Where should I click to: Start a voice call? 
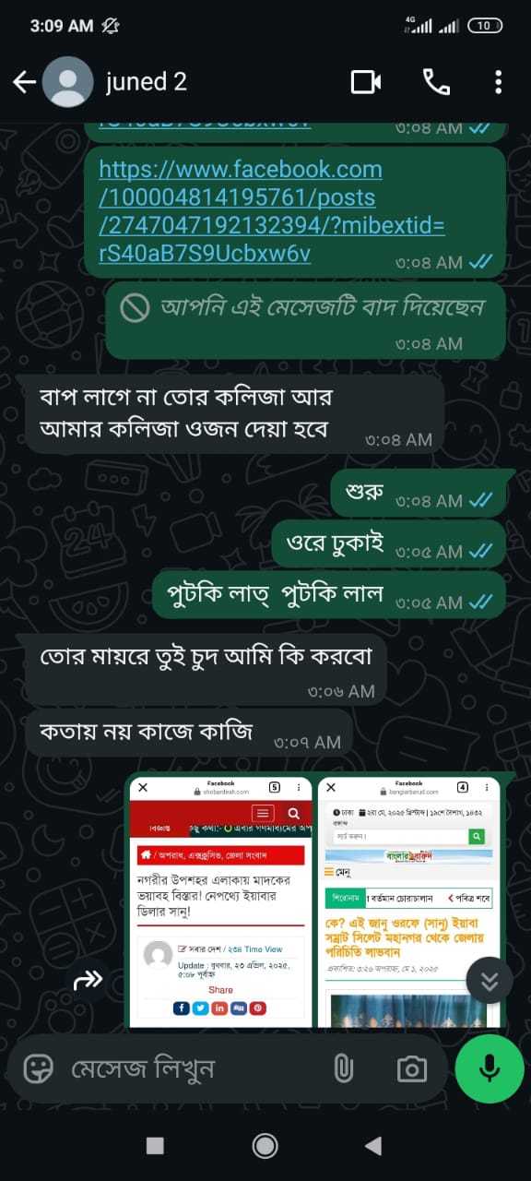point(436,82)
